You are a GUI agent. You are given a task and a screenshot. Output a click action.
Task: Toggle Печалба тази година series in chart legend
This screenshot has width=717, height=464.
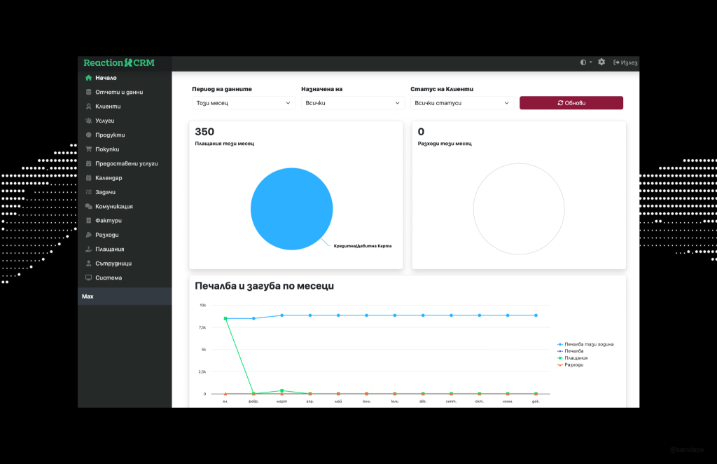pos(588,344)
